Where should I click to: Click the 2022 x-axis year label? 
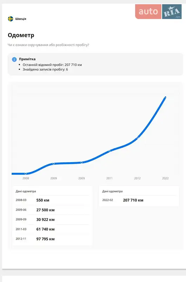165,178
